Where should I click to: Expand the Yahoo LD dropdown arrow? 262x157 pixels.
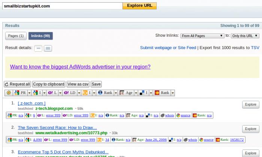[79, 93]
